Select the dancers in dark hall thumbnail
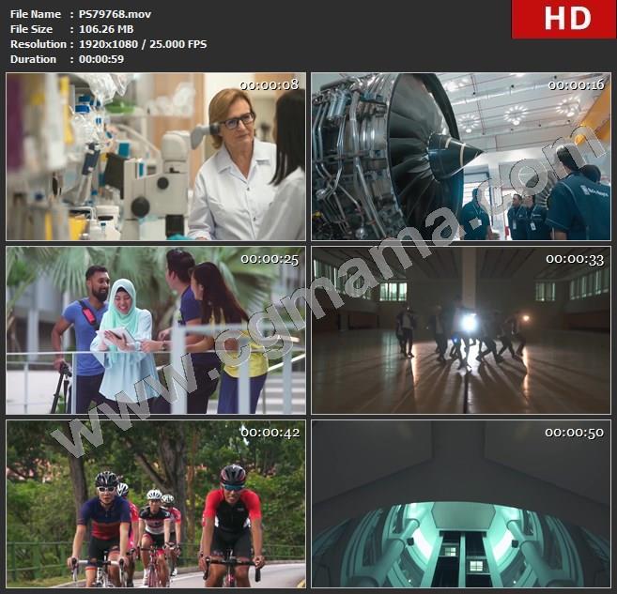This screenshot has width=617, height=594. (461, 330)
